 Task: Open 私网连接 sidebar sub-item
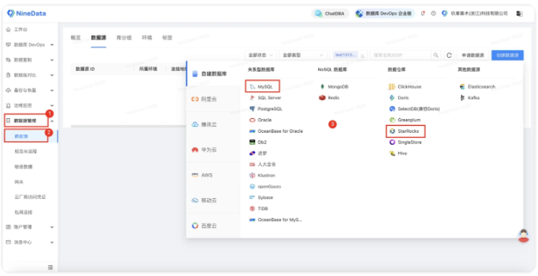point(24,212)
